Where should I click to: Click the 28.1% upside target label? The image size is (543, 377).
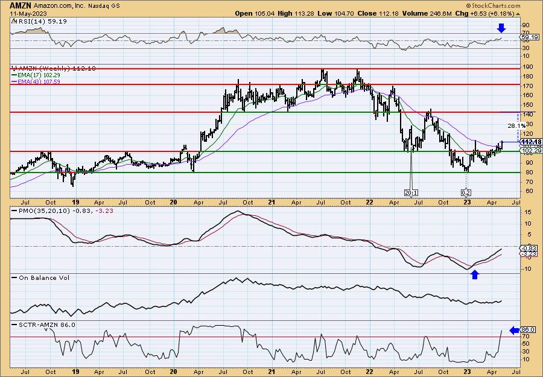click(x=516, y=126)
